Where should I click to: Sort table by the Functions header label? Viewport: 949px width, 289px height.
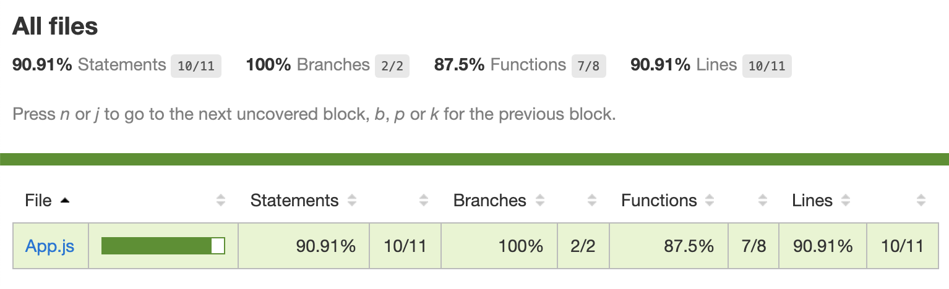pos(659,201)
